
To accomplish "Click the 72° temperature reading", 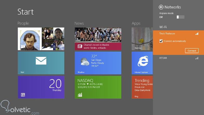I will [94, 56].
